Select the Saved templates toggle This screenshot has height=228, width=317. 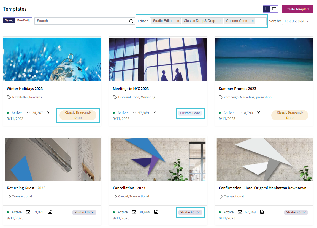[9, 20]
